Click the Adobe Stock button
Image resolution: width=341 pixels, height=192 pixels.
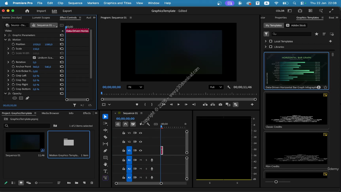point(296,25)
